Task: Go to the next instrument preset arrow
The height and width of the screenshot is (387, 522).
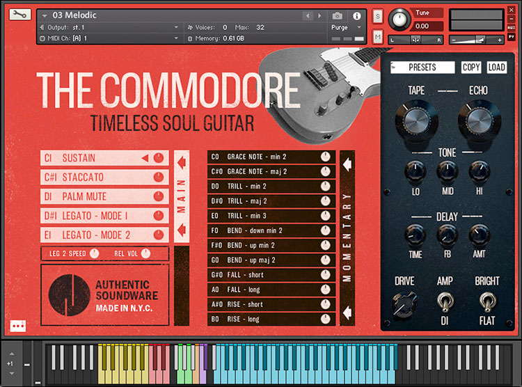Action: pos(319,15)
